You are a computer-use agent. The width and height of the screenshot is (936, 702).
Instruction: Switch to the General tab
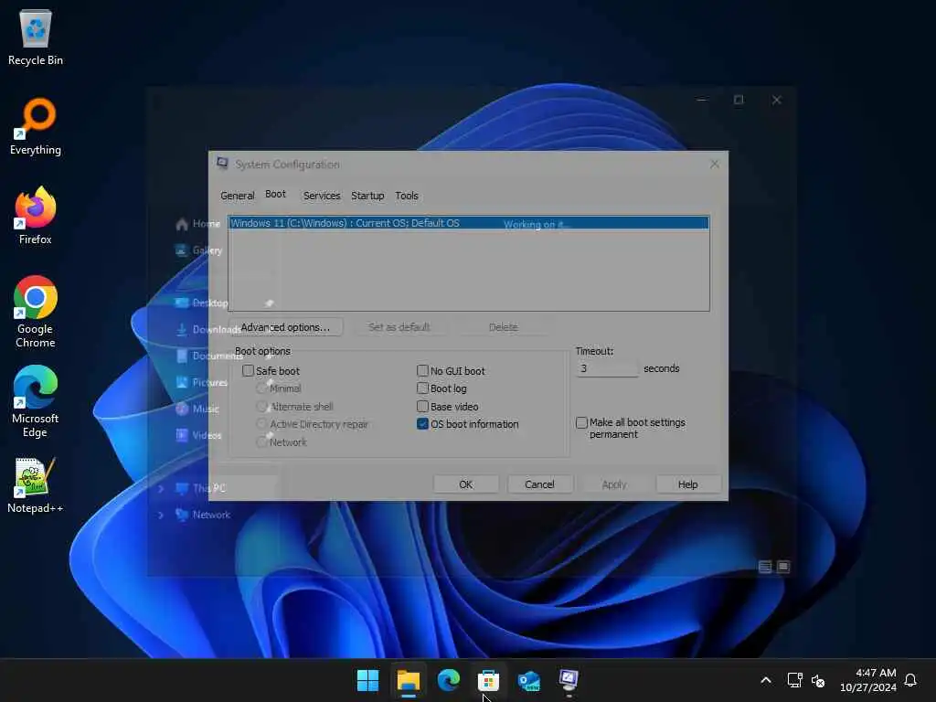click(237, 196)
